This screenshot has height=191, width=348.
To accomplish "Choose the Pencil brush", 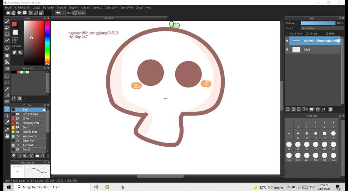I will click(x=29, y=149).
